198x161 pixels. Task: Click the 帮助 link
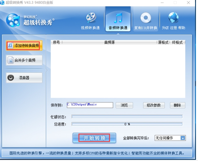point(182,28)
